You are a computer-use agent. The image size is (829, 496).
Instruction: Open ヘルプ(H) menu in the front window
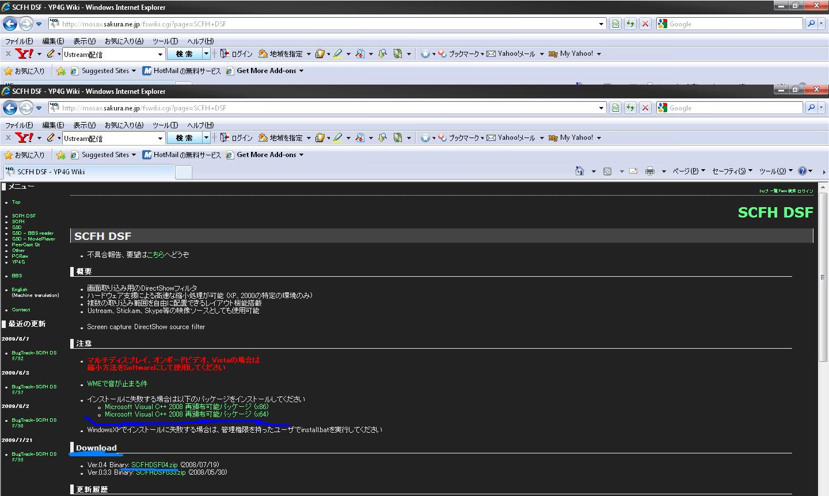pos(200,125)
